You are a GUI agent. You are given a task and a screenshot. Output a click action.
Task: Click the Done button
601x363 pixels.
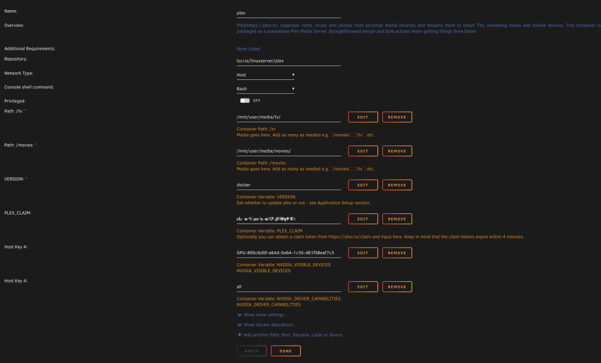[285, 351]
